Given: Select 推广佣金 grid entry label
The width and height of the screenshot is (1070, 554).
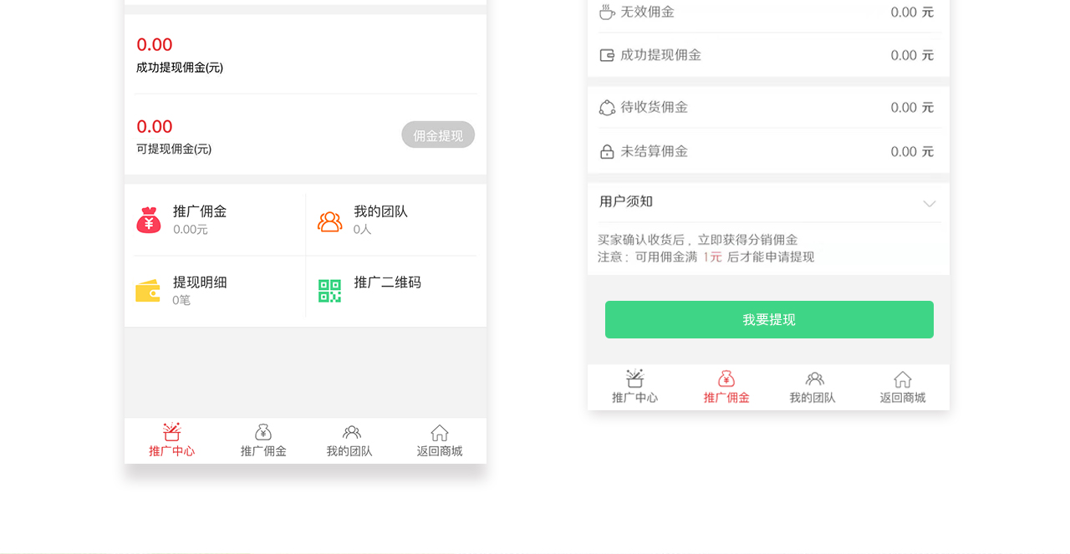Looking at the screenshot, I should (x=200, y=211).
